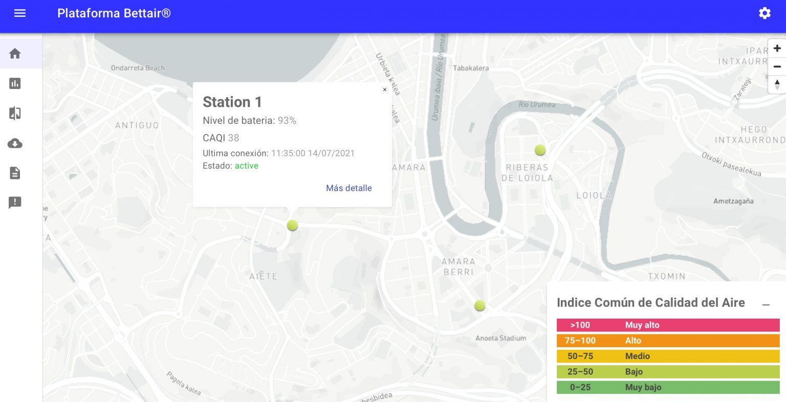Open Más detalle for Station 1
The height and width of the screenshot is (402, 786).
[x=348, y=188]
